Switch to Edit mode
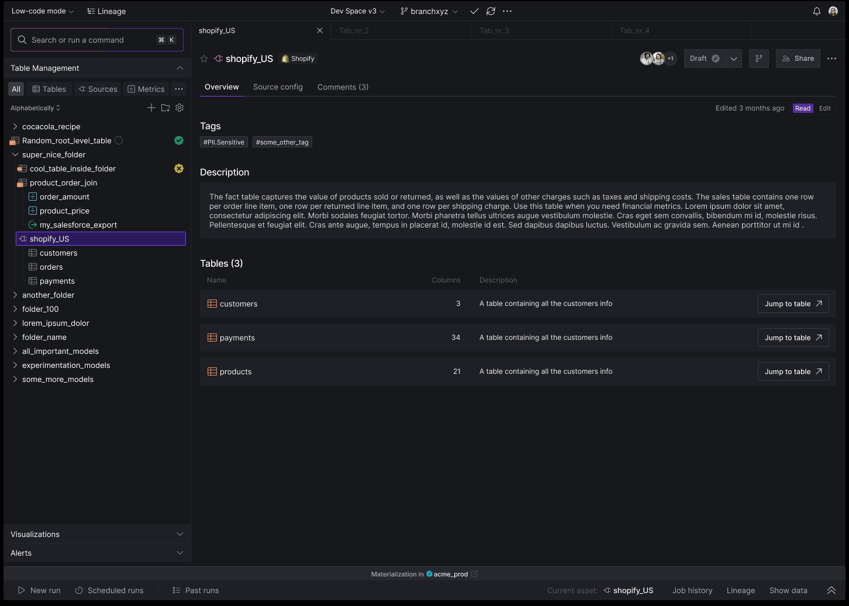 tap(825, 108)
